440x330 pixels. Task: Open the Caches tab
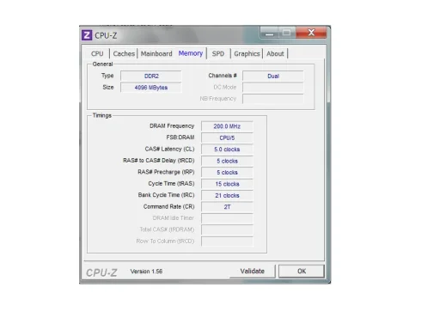click(x=124, y=53)
